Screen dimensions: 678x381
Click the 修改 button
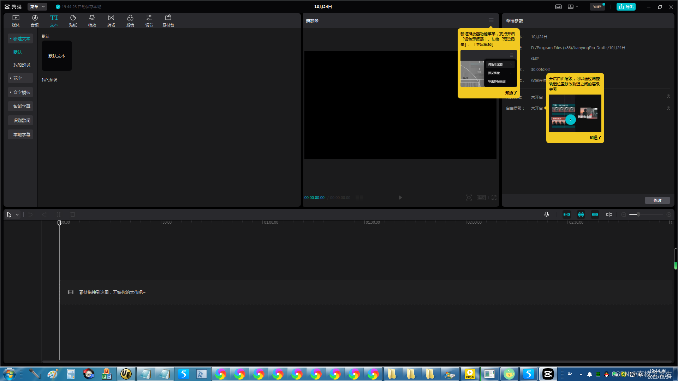pos(657,200)
